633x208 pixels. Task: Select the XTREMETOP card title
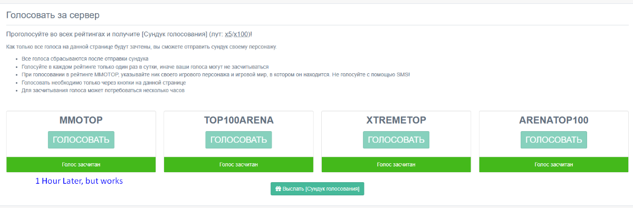(x=396, y=120)
